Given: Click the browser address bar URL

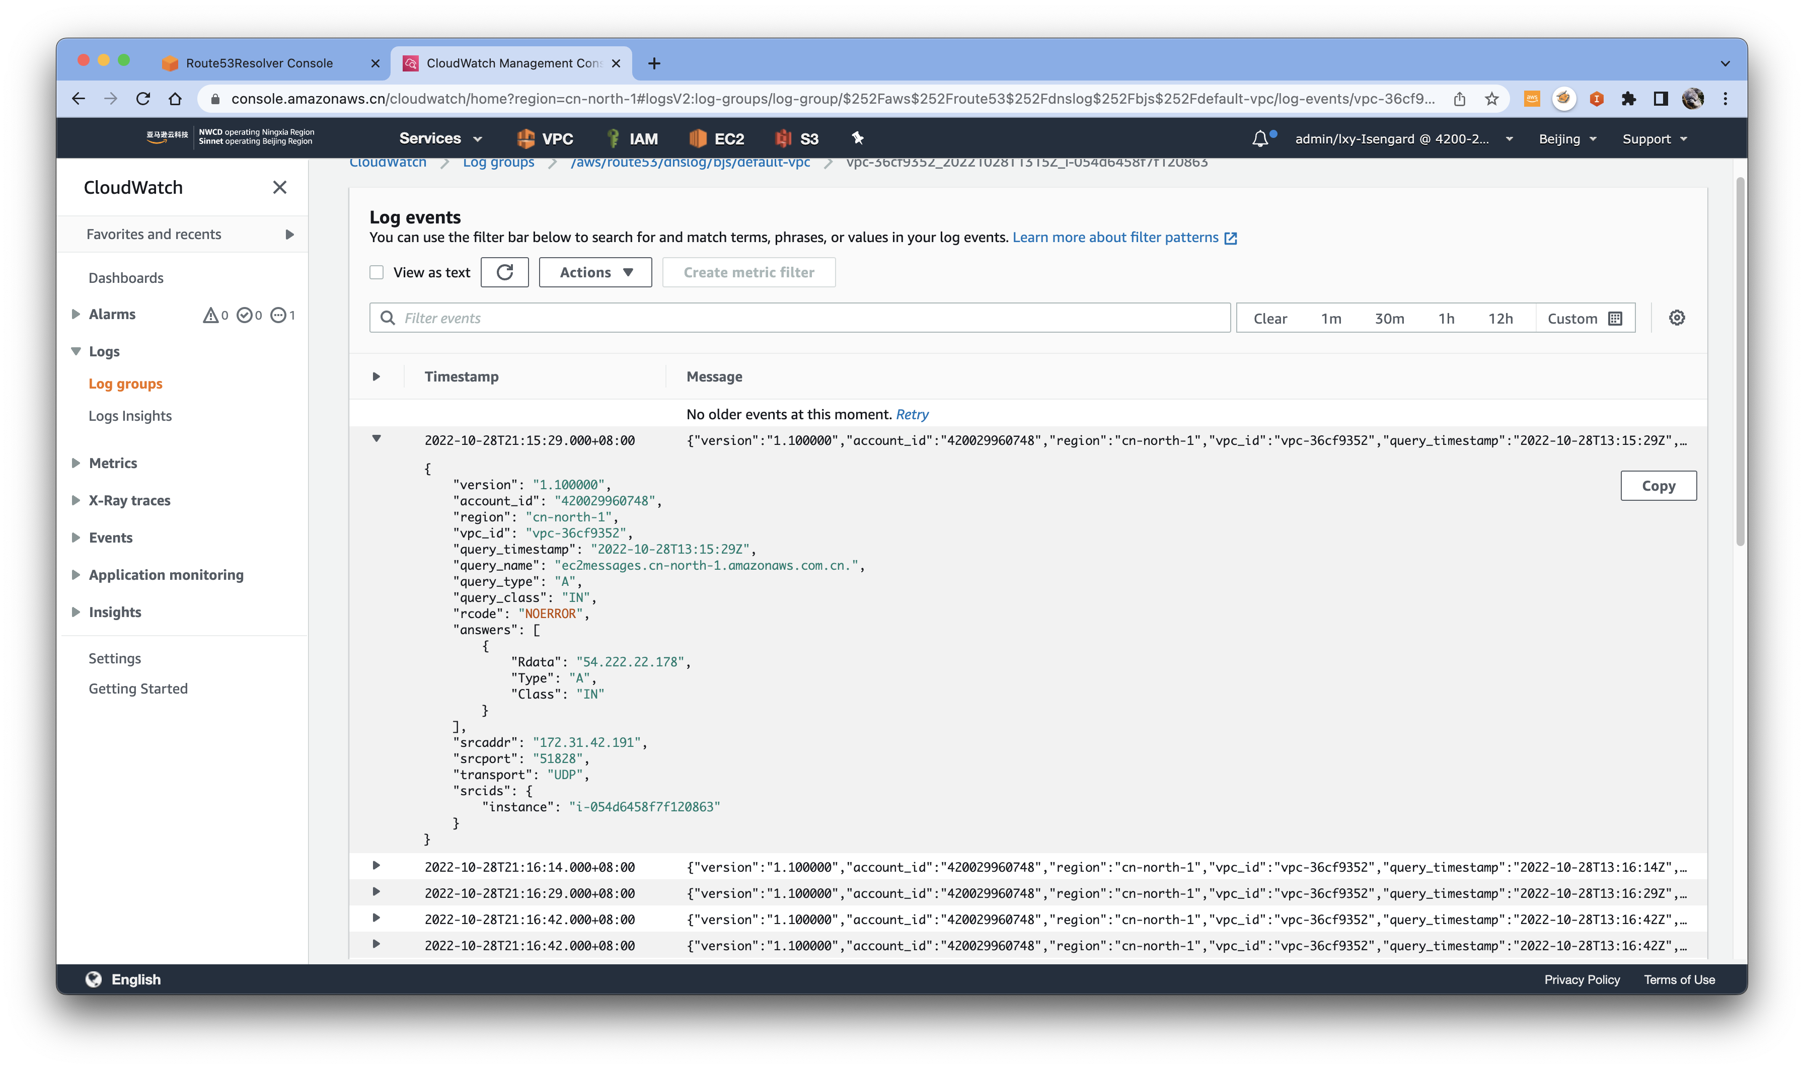Looking at the screenshot, I should coord(832,99).
